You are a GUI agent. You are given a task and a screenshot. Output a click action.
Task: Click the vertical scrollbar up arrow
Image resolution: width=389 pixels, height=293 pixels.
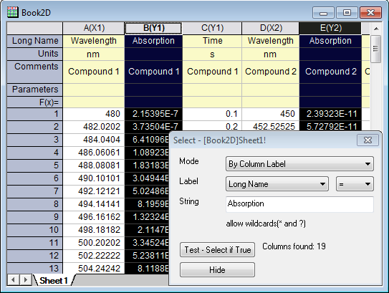376,29
